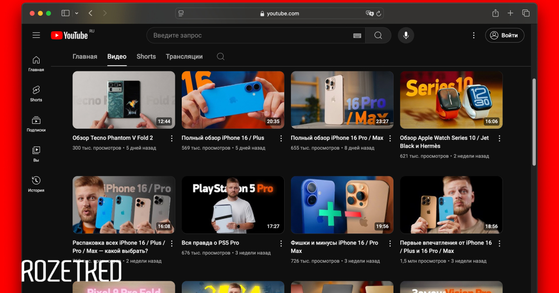Open options menu for Tecno Phantom V Fold 2 video
Screen dimensions: 559x293
click(171, 138)
